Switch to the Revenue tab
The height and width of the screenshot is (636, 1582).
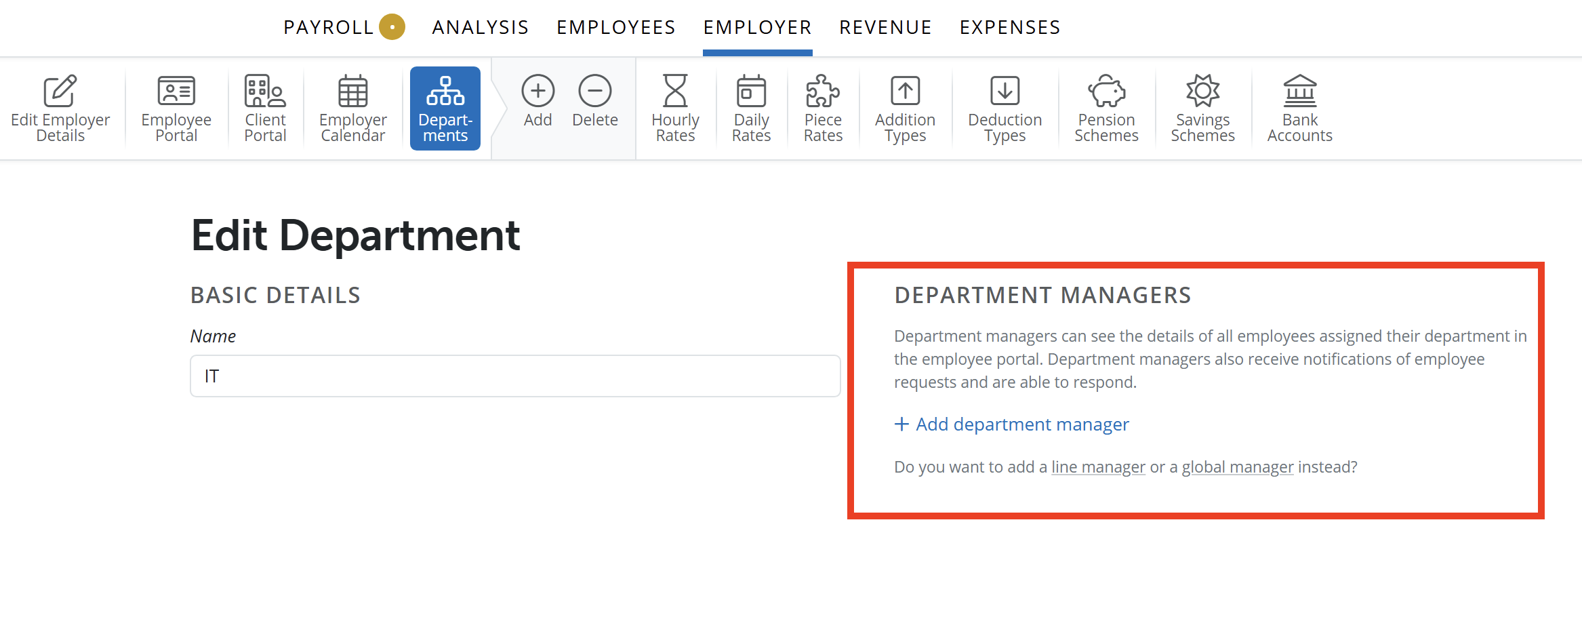(x=886, y=27)
